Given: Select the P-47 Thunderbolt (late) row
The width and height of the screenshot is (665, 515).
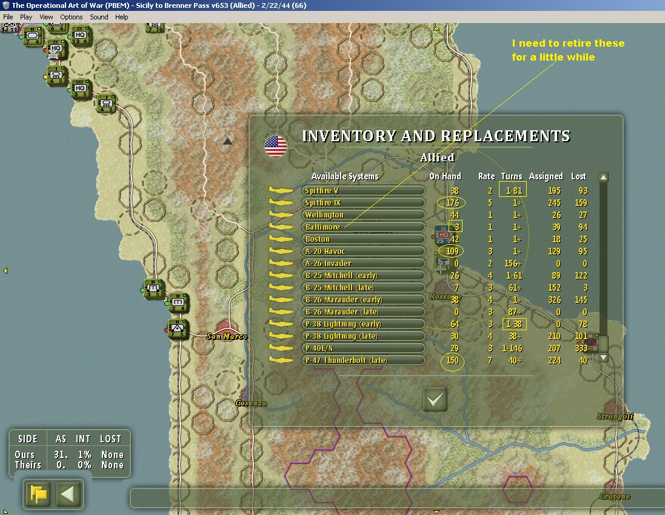Looking at the screenshot, I should [363, 360].
